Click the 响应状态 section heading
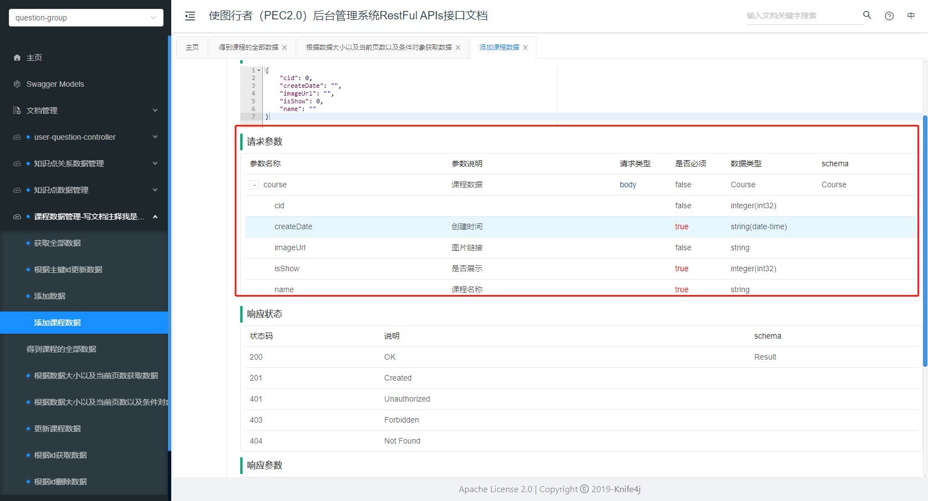The height and width of the screenshot is (501, 928). (265, 314)
